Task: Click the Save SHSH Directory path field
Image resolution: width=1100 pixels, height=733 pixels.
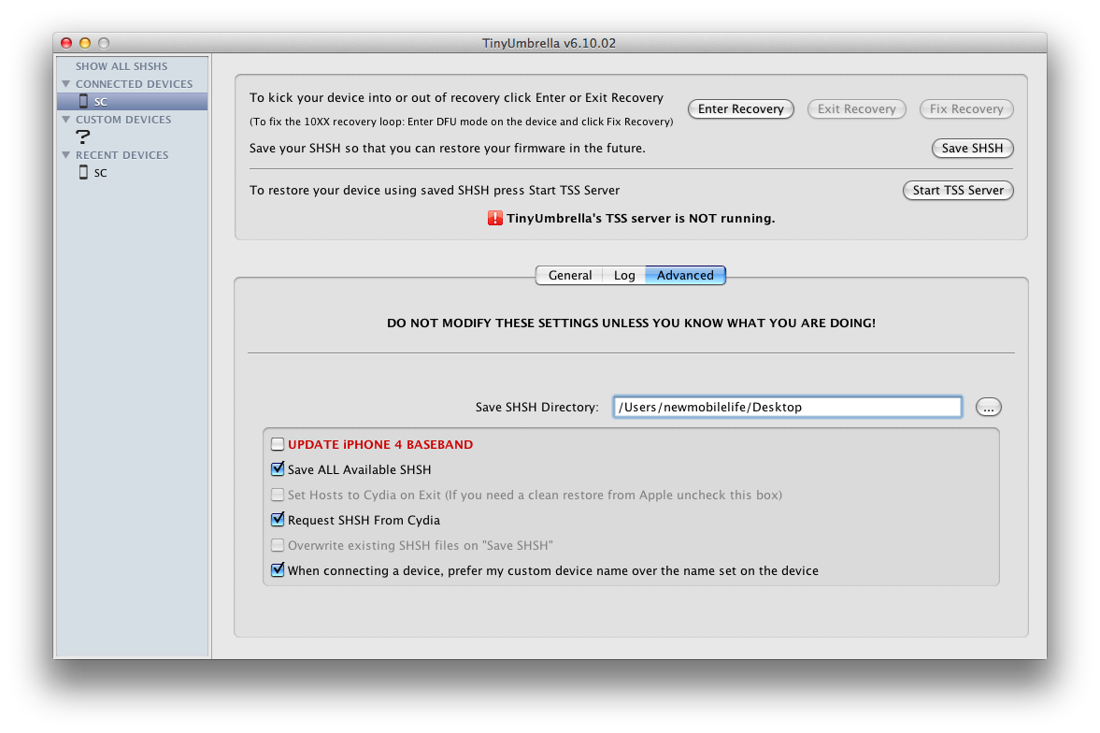Action: (787, 407)
